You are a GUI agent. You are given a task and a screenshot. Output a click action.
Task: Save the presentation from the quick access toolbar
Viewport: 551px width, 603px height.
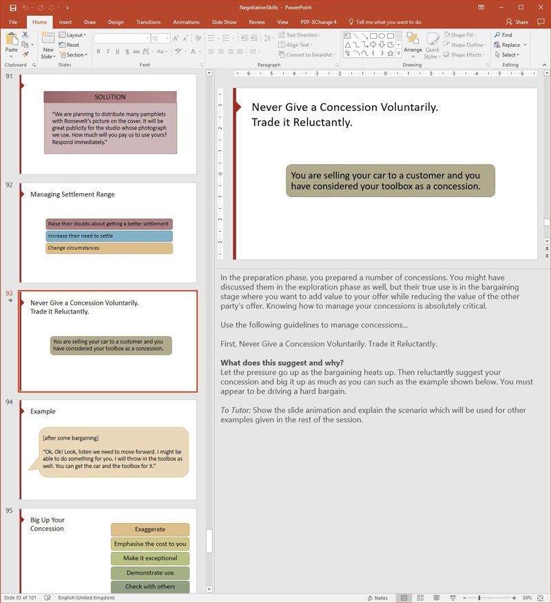click(12, 8)
